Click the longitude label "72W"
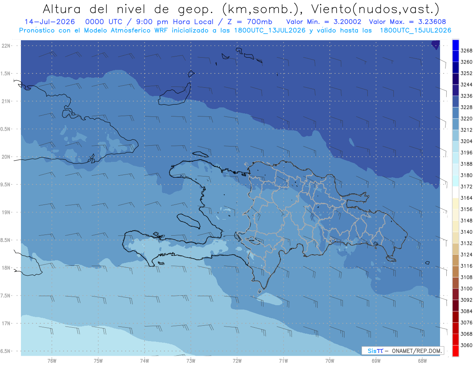This screenshot has height=366, width=474. [x=237, y=361]
